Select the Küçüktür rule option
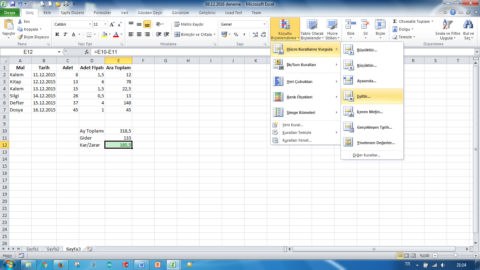 coord(372,65)
